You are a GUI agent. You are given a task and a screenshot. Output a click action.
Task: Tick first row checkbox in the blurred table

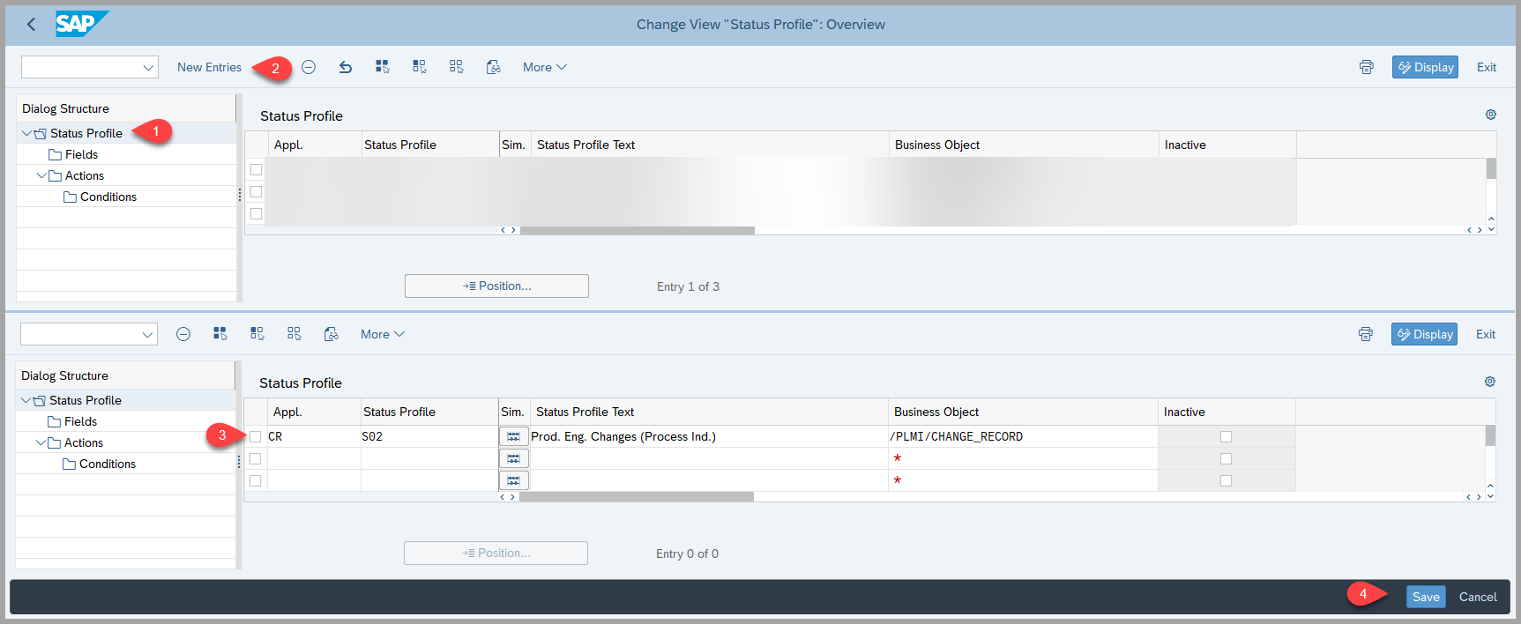point(256,169)
